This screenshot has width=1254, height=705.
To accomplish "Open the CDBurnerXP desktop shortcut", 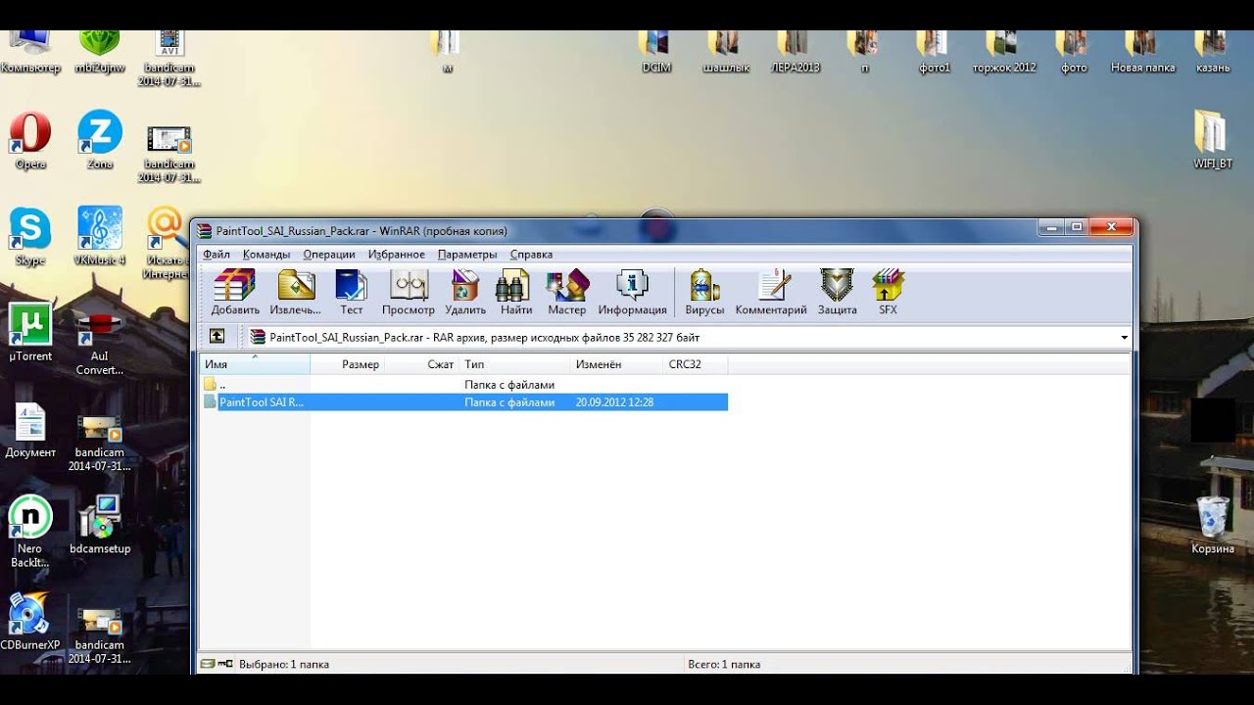I will pyautogui.click(x=30, y=622).
